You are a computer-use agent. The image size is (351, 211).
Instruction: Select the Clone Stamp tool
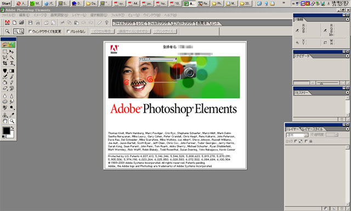[5, 115]
